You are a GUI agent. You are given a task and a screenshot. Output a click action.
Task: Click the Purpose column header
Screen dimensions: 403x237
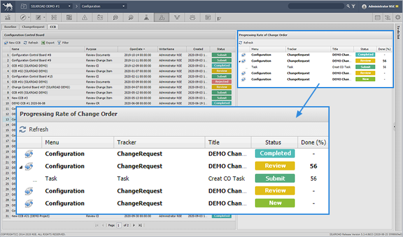coord(101,49)
